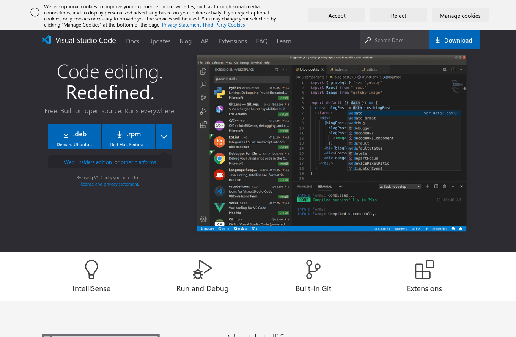Switch to PROBLEMS tab in screenshot panel
This screenshot has height=337, width=516.
click(305, 186)
